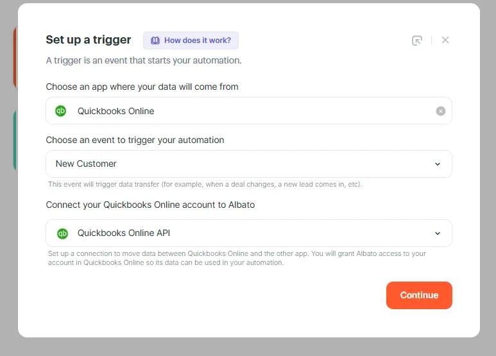Click the Set up a trigger heading
Screen dimensions: 496x356
tap(89, 40)
